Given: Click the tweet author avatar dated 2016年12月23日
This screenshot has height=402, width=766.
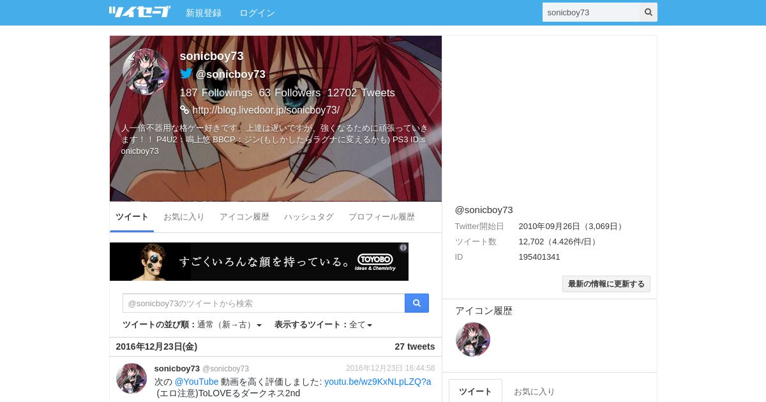Looking at the screenshot, I should [131, 378].
